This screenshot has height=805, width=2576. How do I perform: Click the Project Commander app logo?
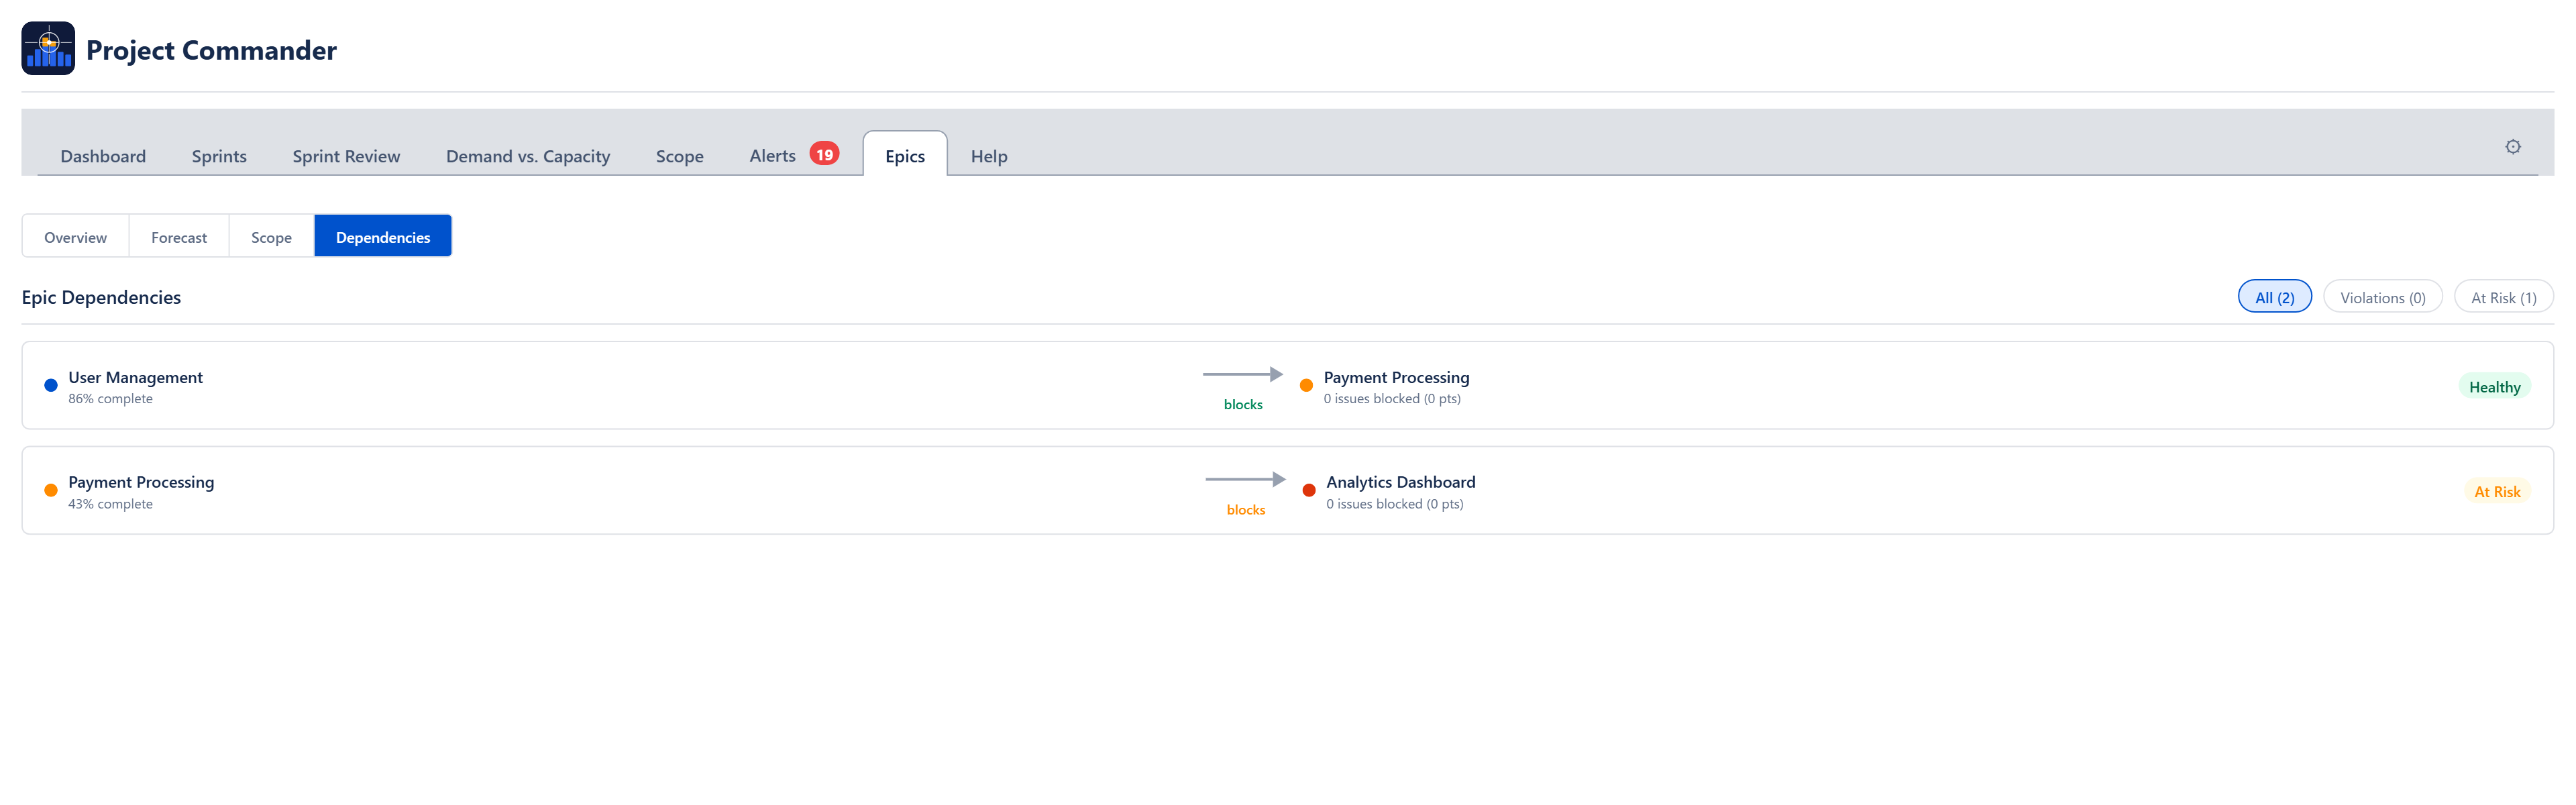click(47, 47)
